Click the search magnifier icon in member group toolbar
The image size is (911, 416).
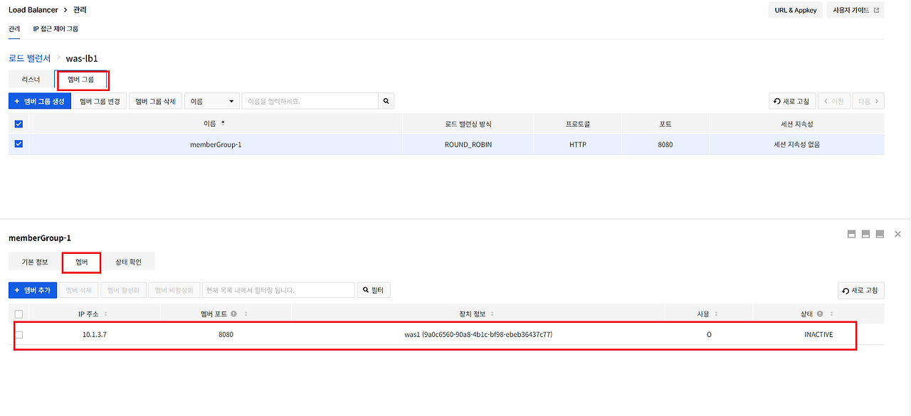click(x=386, y=102)
